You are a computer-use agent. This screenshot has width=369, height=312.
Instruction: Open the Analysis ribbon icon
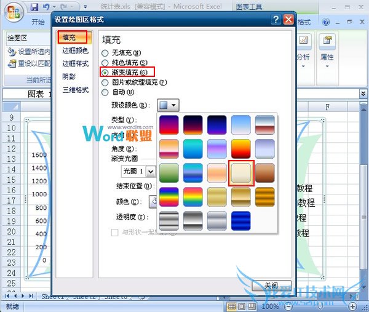click(x=303, y=40)
